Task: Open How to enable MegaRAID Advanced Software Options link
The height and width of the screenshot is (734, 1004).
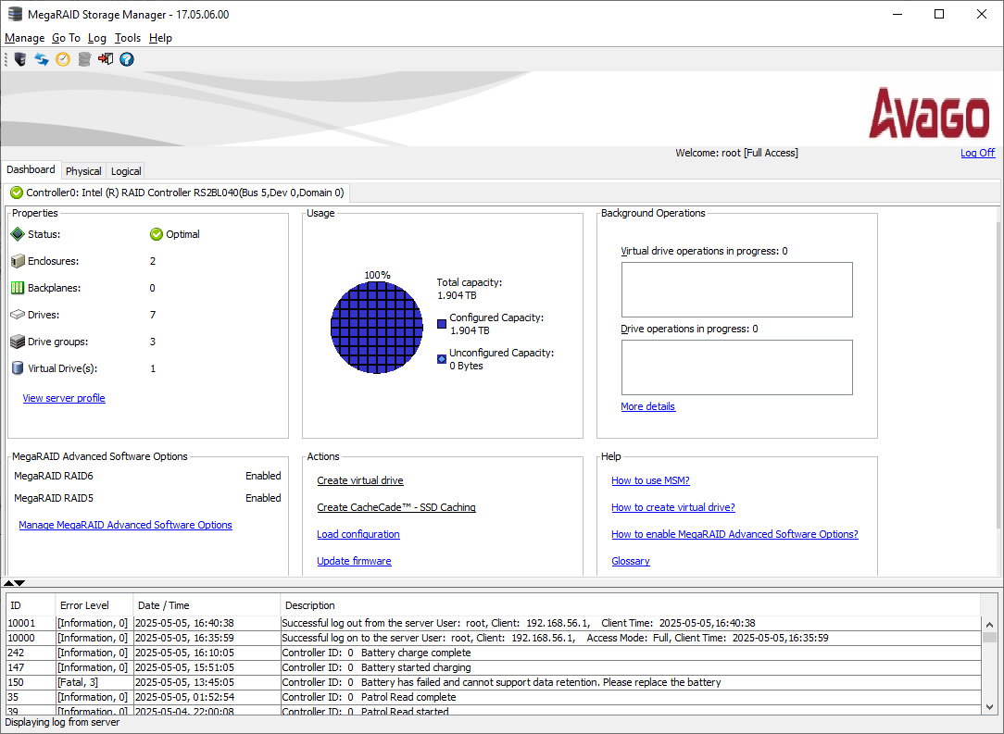Action: 734,534
